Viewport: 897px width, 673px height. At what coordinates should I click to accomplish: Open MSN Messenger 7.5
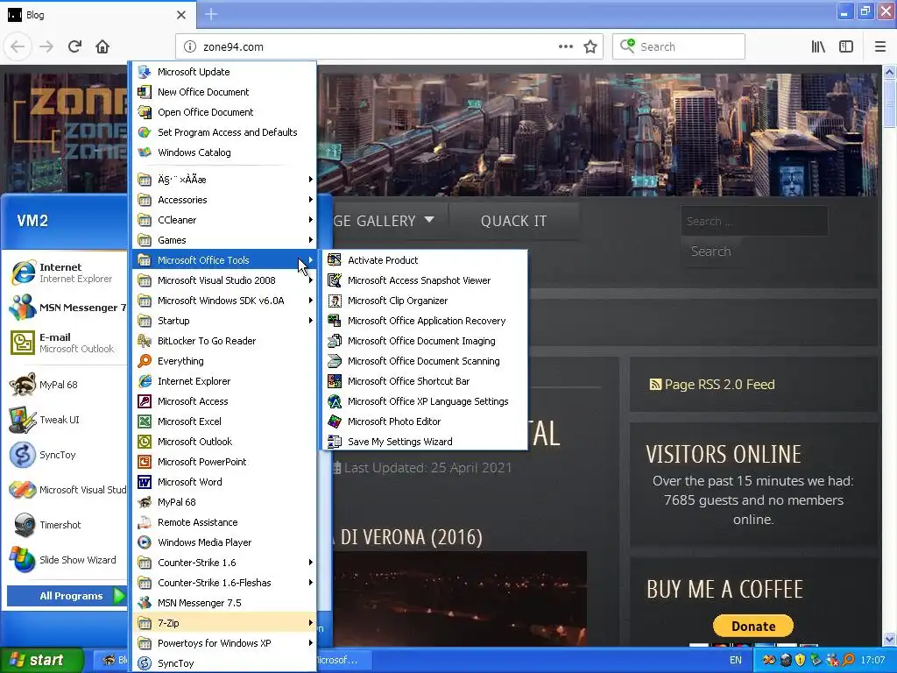pos(224,603)
